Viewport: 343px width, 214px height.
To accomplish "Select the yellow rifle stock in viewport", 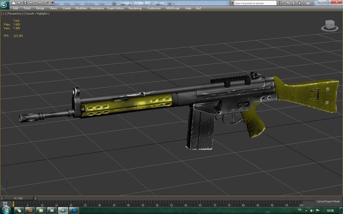I will [x=306, y=94].
